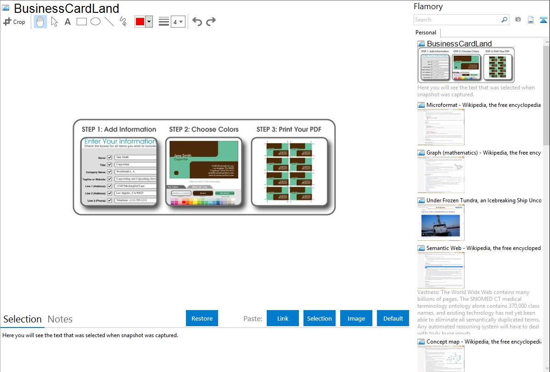Open the Personal tab

(x=426, y=32)
